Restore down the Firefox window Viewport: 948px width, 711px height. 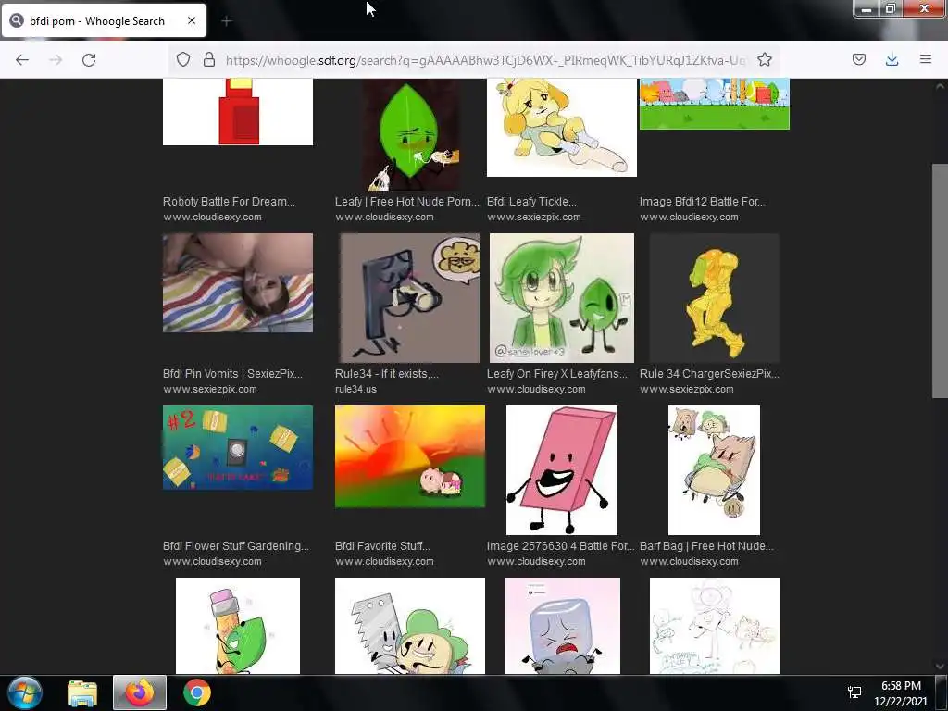click(x=890, y=8)
